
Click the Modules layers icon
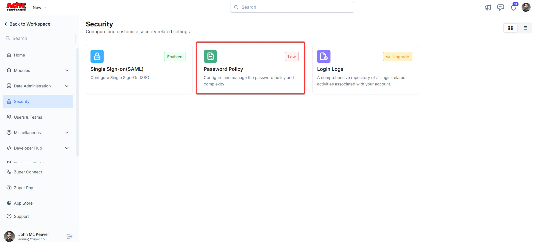(9, 71)
